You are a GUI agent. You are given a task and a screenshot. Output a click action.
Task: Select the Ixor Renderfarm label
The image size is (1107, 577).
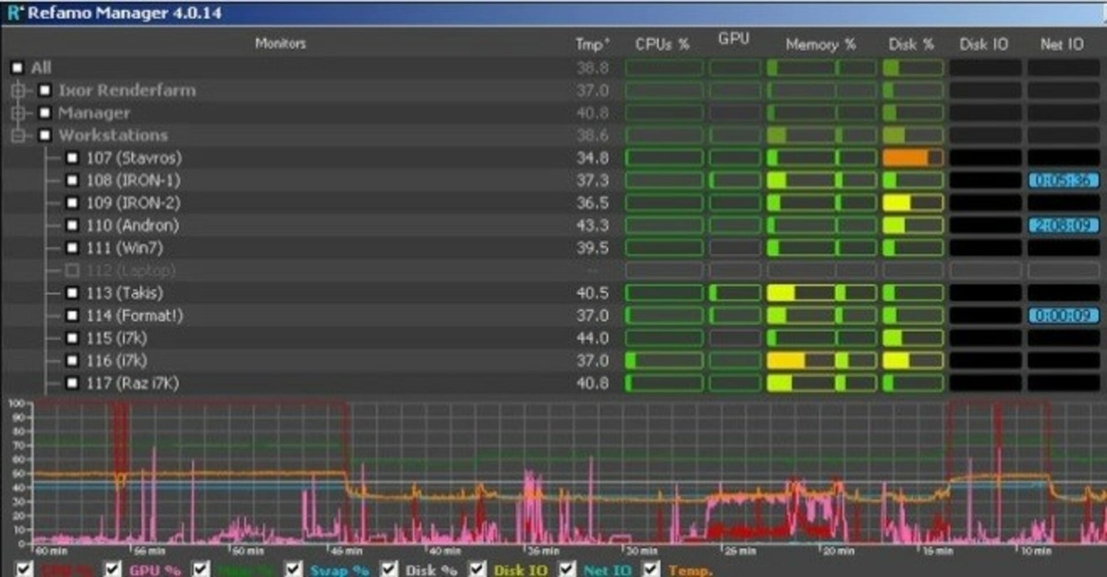pyautogui.click(x=127, y=90)
